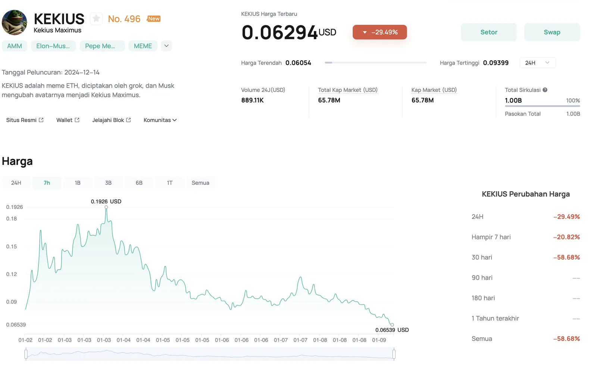Click the red -29.49% price change badge

pos(379,32)
